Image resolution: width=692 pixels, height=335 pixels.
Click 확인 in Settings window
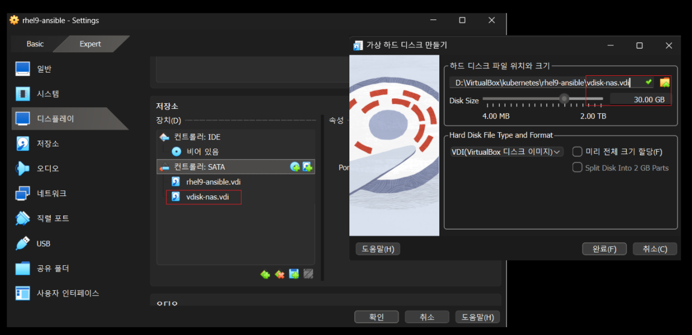tap(377, 317)
